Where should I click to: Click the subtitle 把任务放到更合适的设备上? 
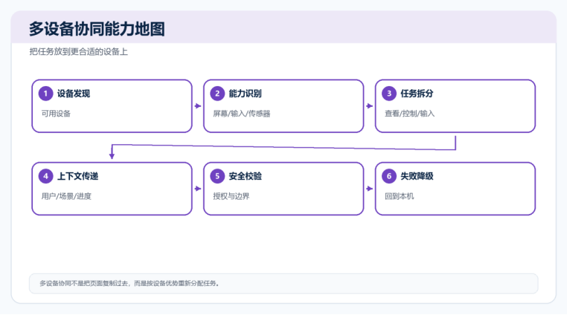[x=78, y=52]
